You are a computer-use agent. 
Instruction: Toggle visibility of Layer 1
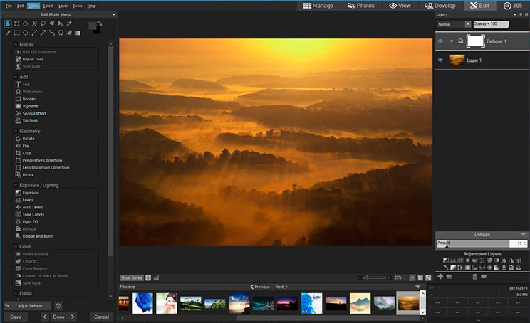point(440,60)
